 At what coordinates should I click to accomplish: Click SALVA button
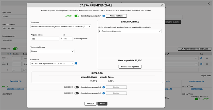[x=102, y=104]
